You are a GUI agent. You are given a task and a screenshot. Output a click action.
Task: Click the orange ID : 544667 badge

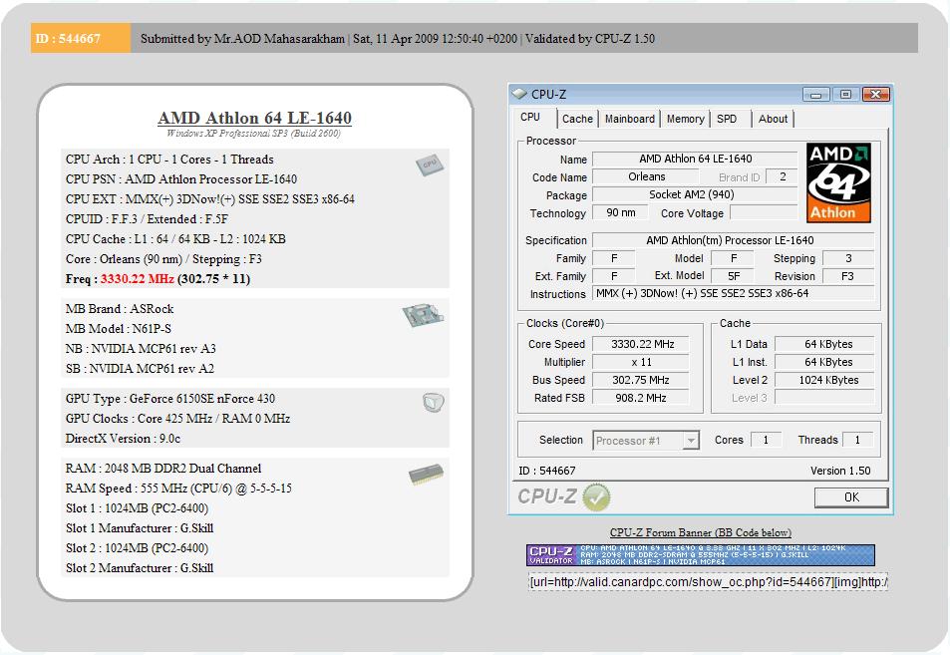(81, 38)
